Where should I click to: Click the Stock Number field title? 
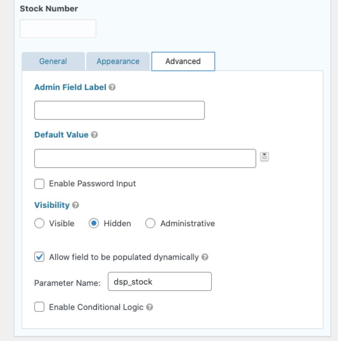(x=49, y=9)
